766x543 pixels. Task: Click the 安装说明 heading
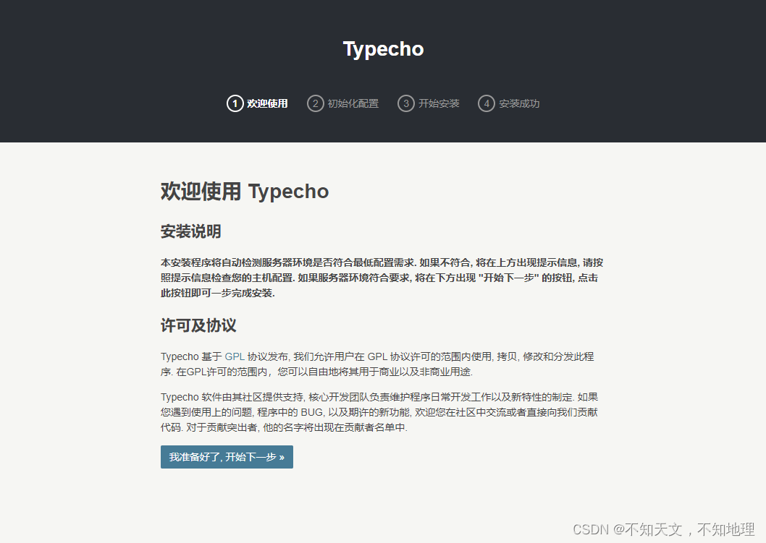[x=191, y=231]
